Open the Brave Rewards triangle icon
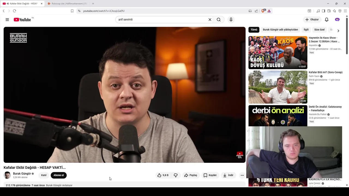Viewport: 349px width, 196px height. 269,11
